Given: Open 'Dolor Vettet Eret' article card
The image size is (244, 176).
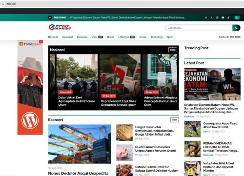Looking at the screenshot, I should [77, 101].
